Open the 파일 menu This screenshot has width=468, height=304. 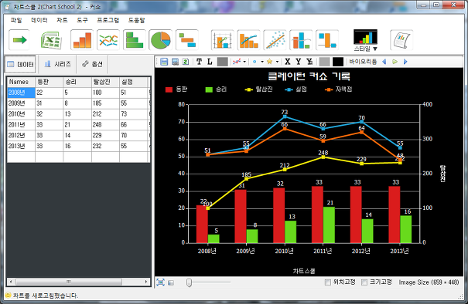[16, 20]
